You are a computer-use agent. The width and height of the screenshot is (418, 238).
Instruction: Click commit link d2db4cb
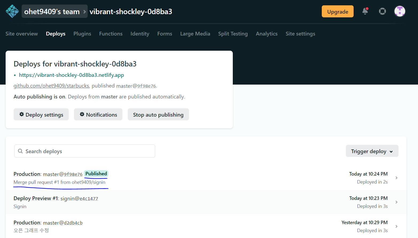73,223
